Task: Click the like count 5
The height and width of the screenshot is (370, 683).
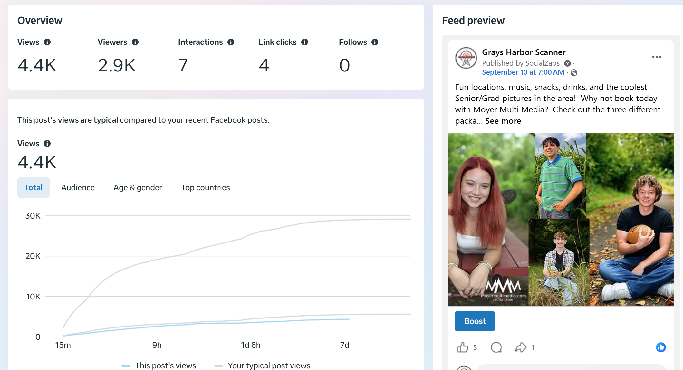Action: click(475, 347)
